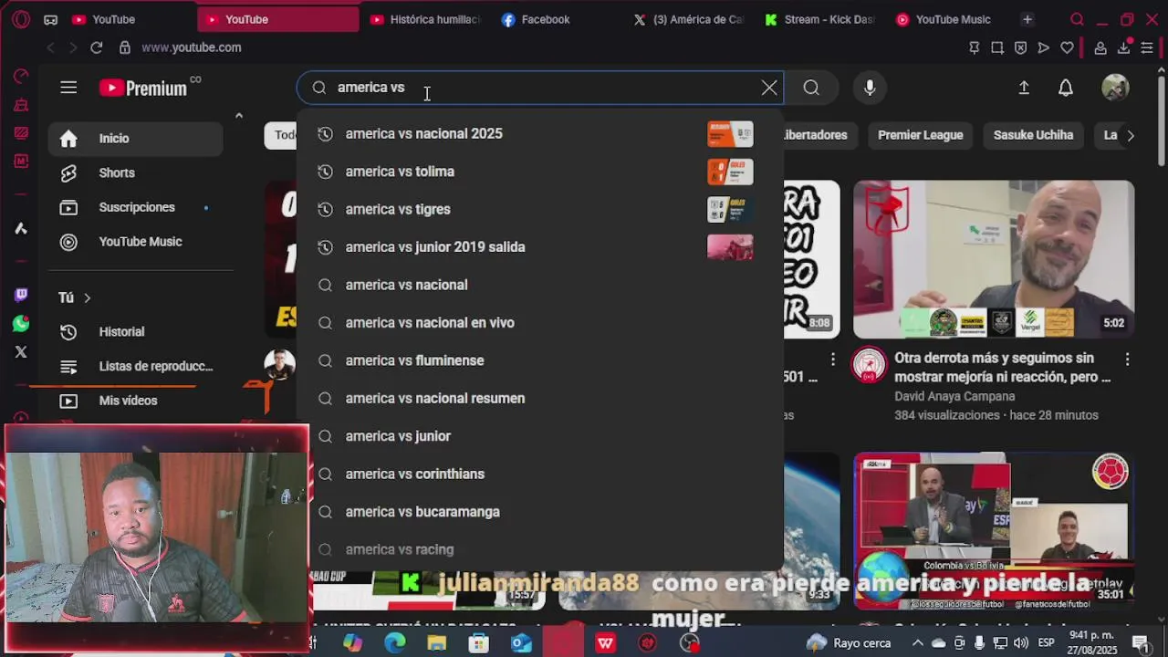Open Historial in the sidebar

click(135, 332)
